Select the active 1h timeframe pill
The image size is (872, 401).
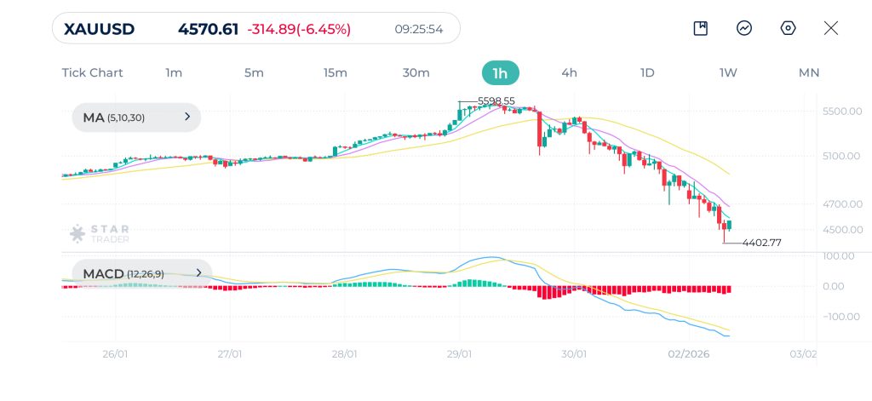500,73
